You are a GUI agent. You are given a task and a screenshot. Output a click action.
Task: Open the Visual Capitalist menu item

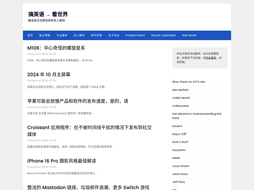click(163, 35)
